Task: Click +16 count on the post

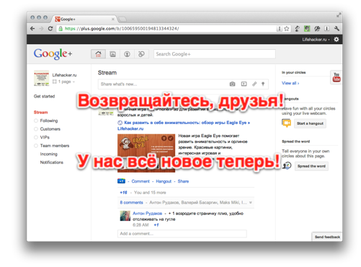Action: tap(123, 193)
